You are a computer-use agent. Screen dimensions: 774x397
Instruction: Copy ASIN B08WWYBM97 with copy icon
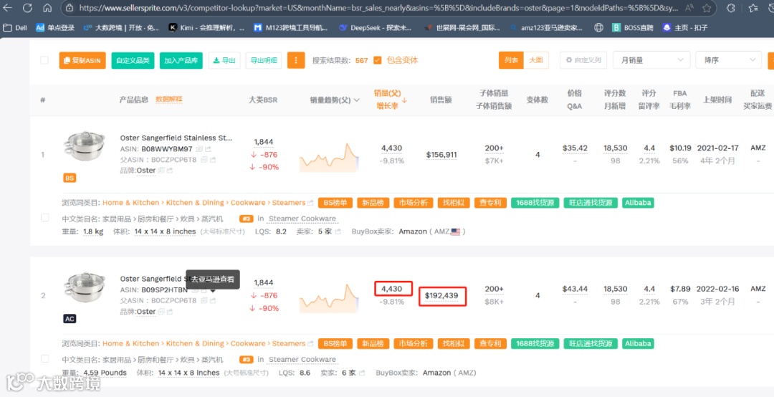(199, 149)
